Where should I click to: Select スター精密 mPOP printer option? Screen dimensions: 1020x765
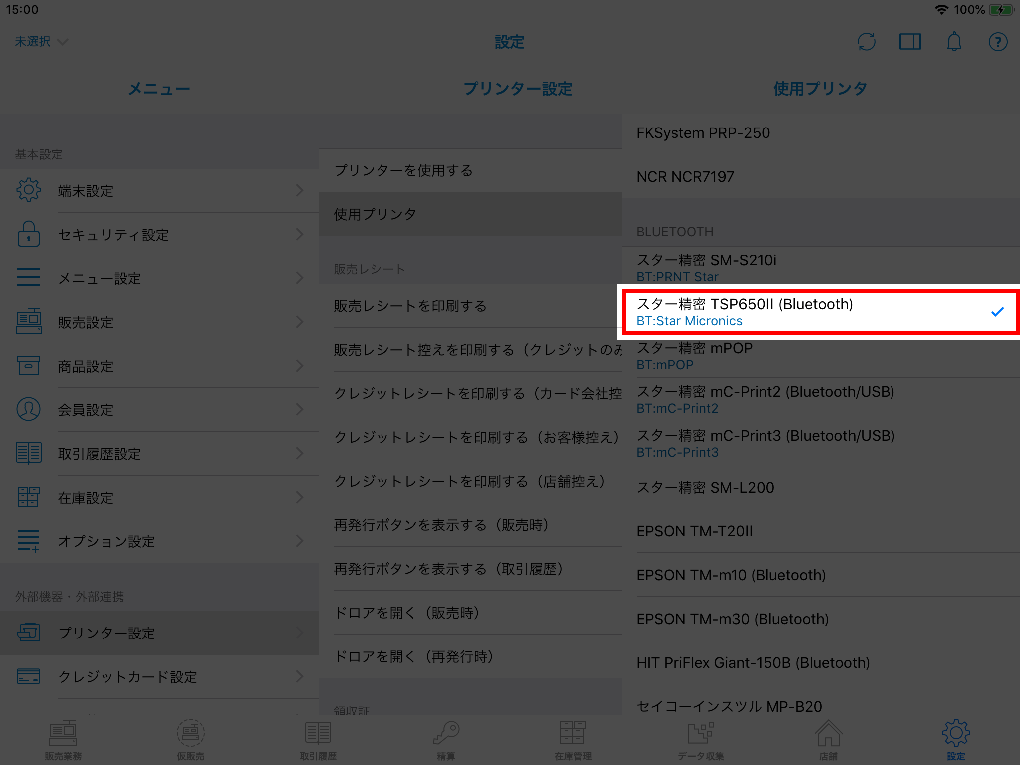click(819, 356)
